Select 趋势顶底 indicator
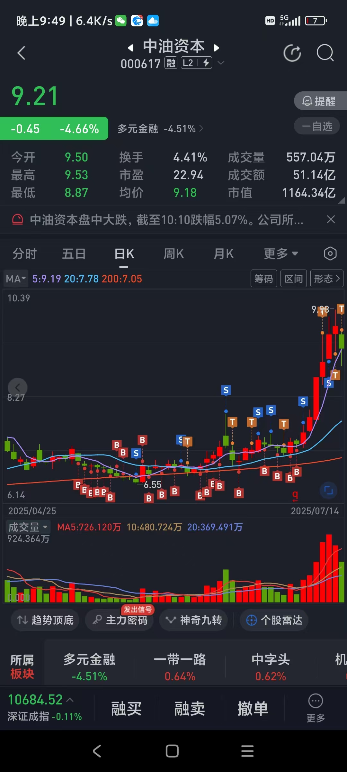347x772 pixels. coord(45,620)
